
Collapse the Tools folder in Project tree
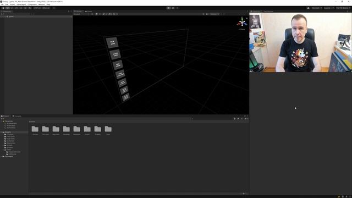(x=3, y=150)
